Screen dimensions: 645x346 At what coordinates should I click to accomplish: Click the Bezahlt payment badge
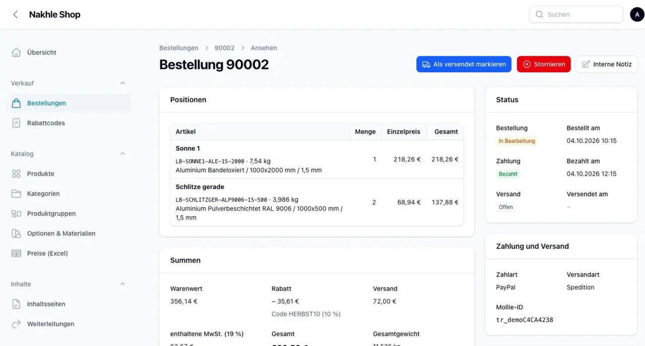click(x=508, y=174)
